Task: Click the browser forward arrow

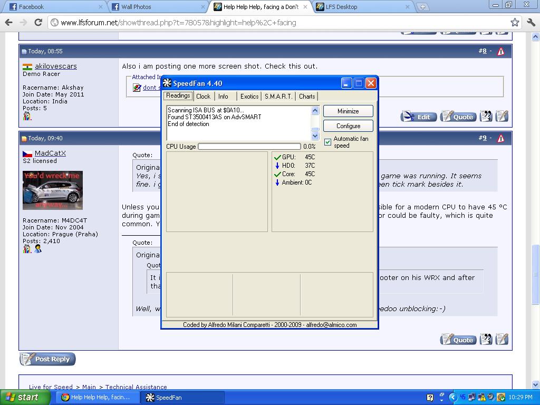Action: pos(23,23)
